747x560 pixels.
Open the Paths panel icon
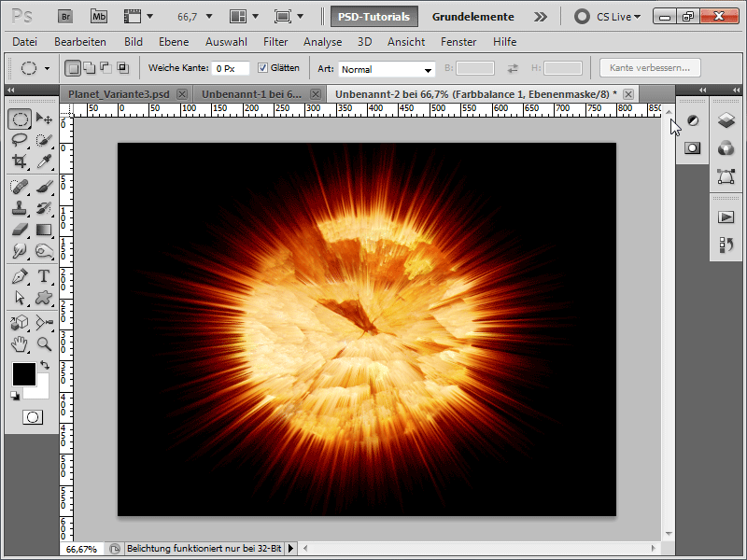coord(726,176)
